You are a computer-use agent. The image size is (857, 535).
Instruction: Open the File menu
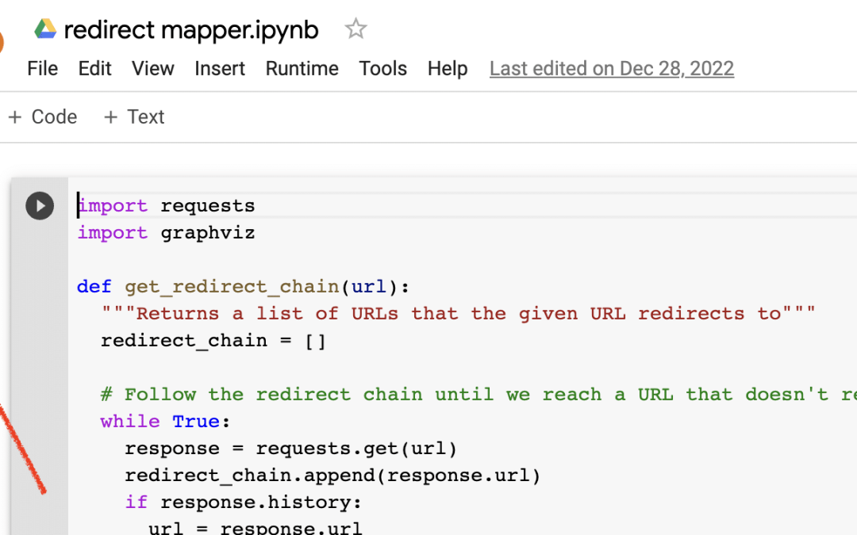(x=42, y=69)
